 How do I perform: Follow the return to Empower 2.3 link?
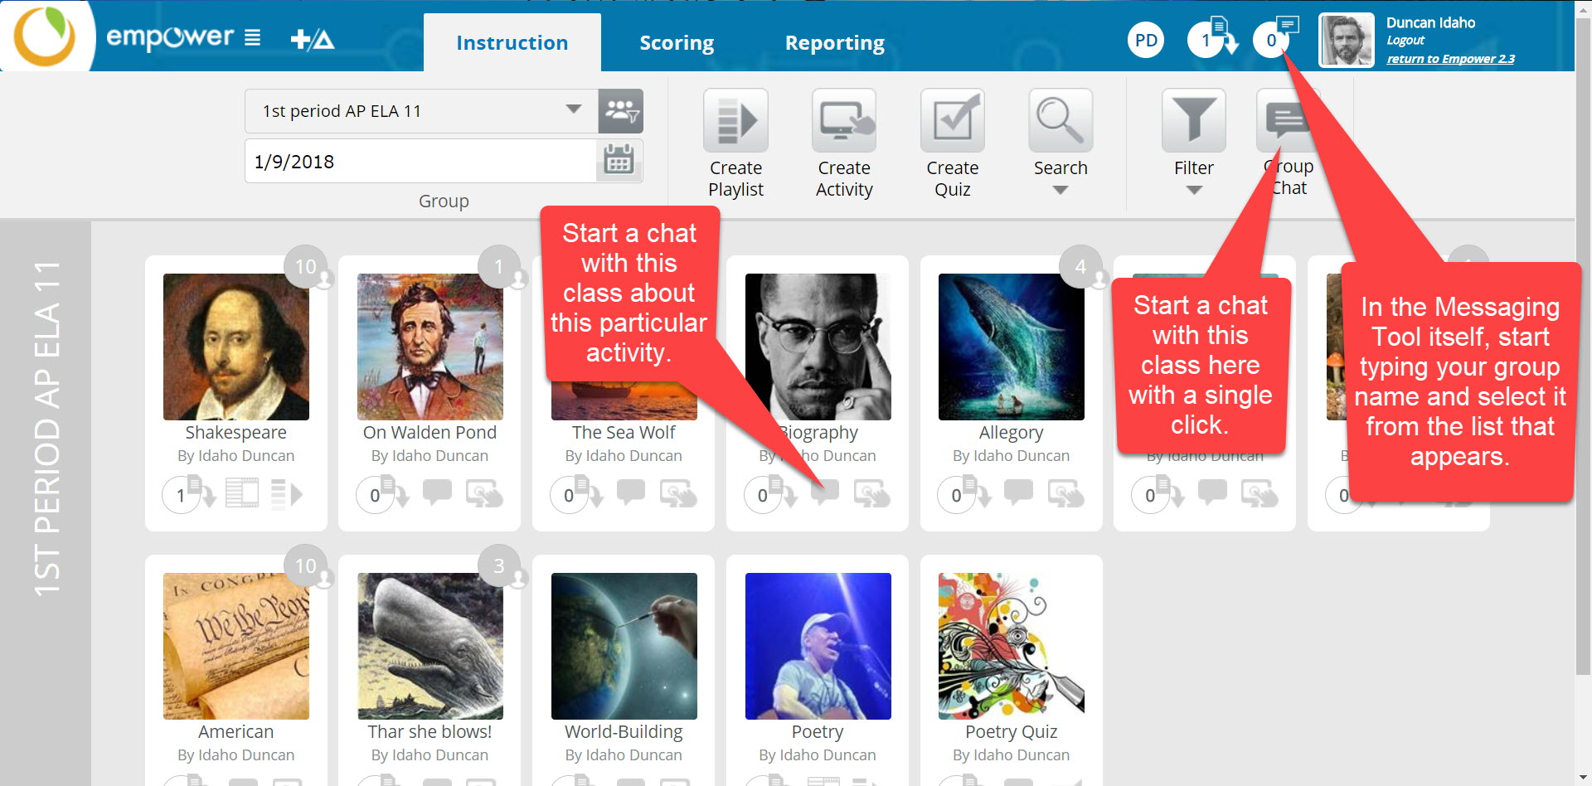click(1450, 59)
